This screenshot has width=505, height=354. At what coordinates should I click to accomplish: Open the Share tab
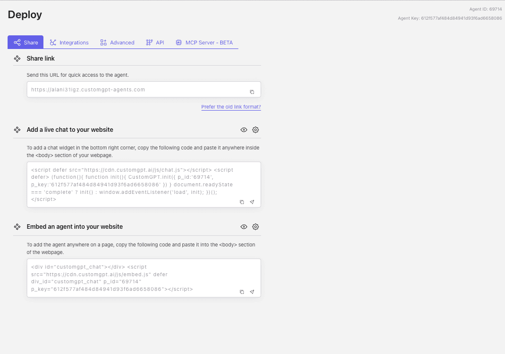click(25, 42)
